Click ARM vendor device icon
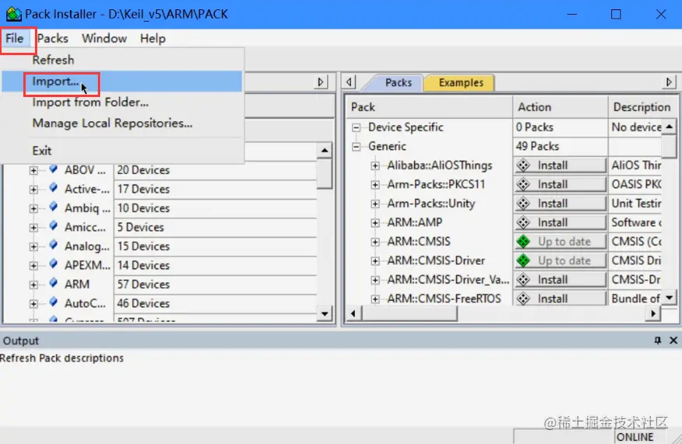The width and height of the screenshot is (682, 444). (x=54, y=283)
